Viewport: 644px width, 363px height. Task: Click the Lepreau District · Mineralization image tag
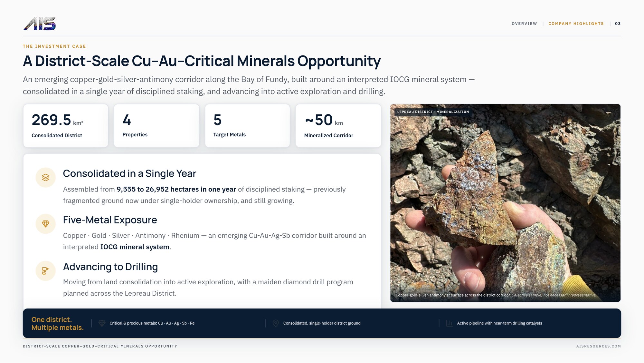(x=433, y=112)
